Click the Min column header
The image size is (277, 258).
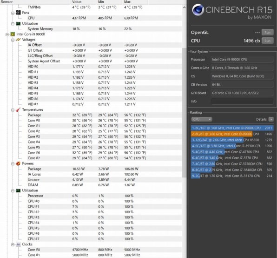(109, 2)
